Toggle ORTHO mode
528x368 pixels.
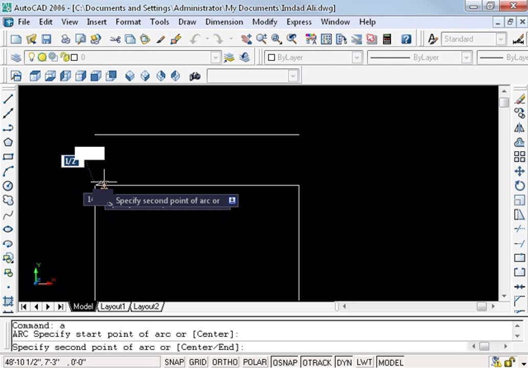click(225, 362)
